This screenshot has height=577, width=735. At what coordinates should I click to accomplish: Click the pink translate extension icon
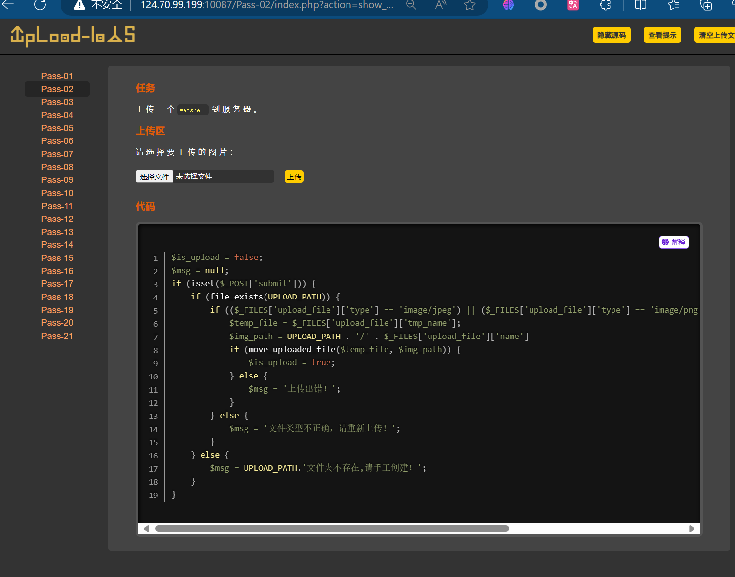click(x=573, y=5)
